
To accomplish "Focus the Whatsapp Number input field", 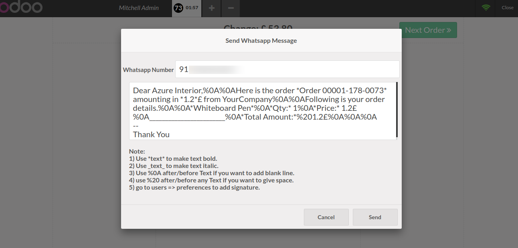I will [x=287, y=69].
